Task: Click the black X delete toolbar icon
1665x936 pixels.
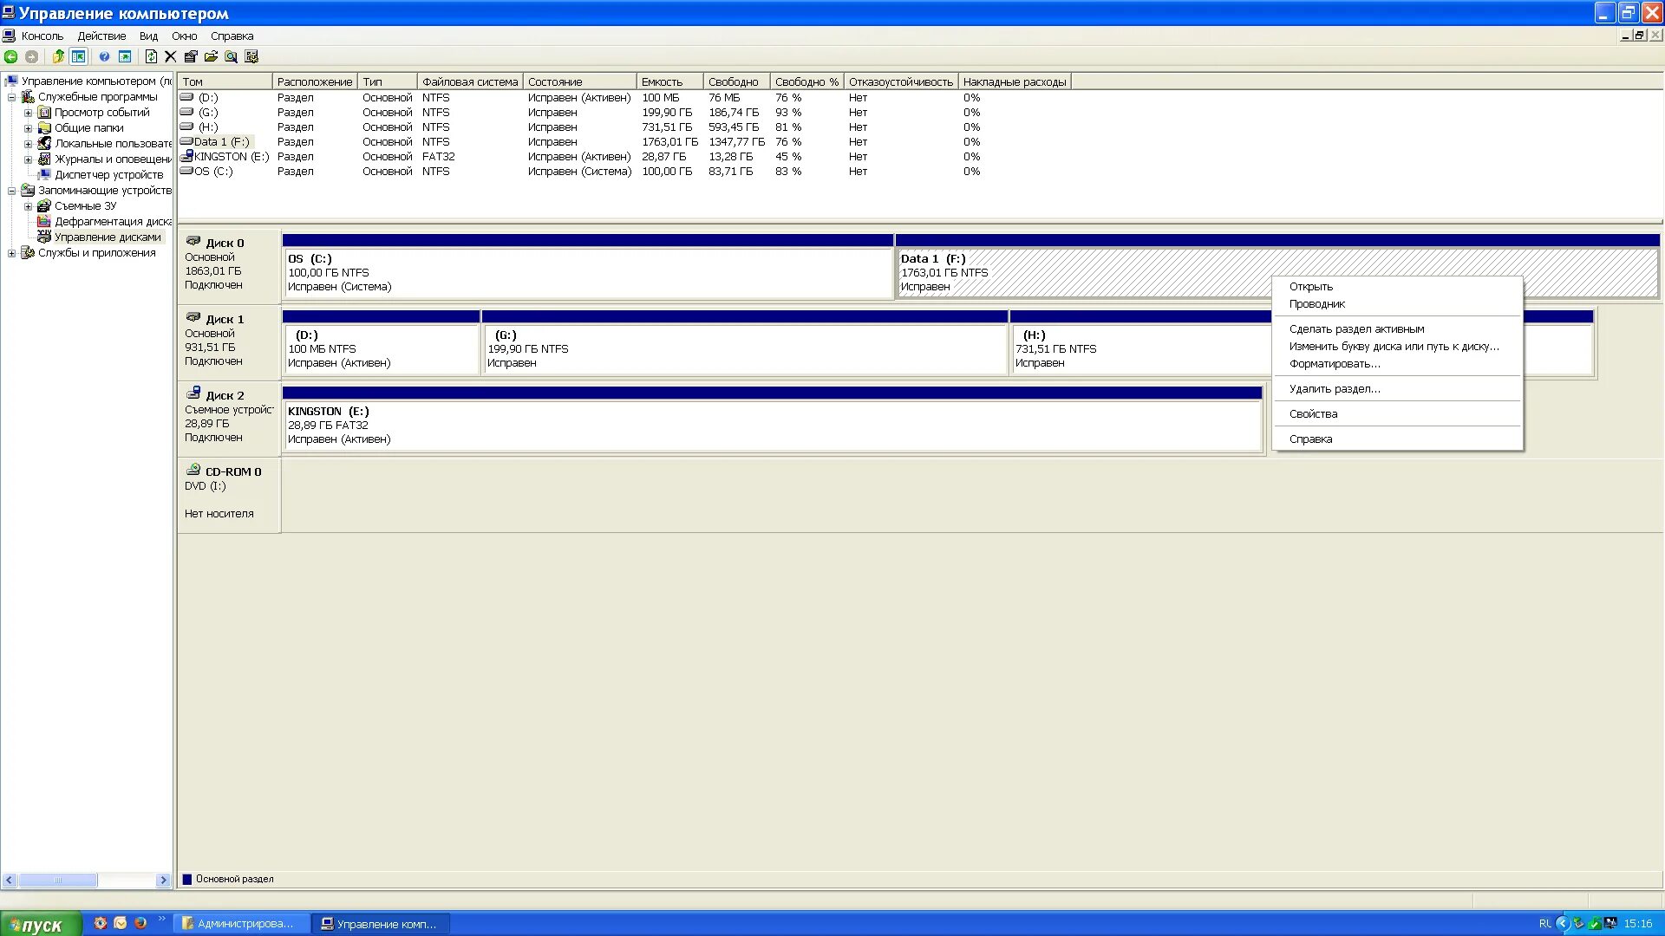Action: (170, 57)
